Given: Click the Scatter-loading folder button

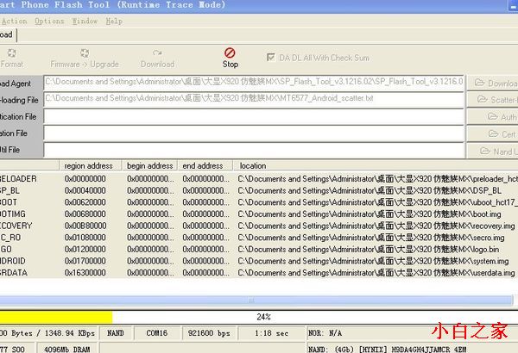Looking at the screenshot, I should coord(492,100).
